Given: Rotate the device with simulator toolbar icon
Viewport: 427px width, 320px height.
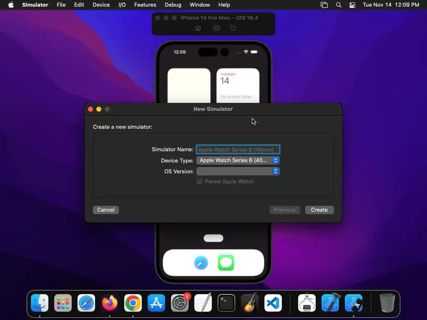Looking at the screenshot, I should pos(233,28).
